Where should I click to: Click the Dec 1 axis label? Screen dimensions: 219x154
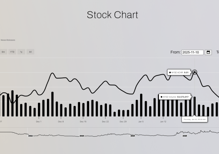39,122
